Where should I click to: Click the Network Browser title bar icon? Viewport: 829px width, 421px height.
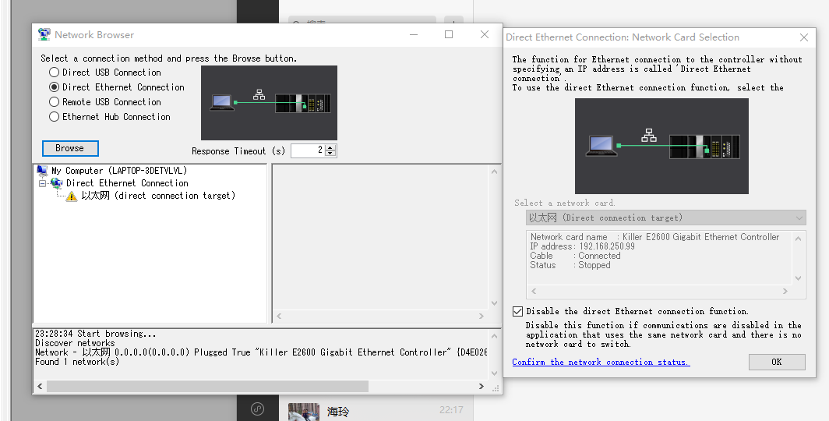[44, 35]
